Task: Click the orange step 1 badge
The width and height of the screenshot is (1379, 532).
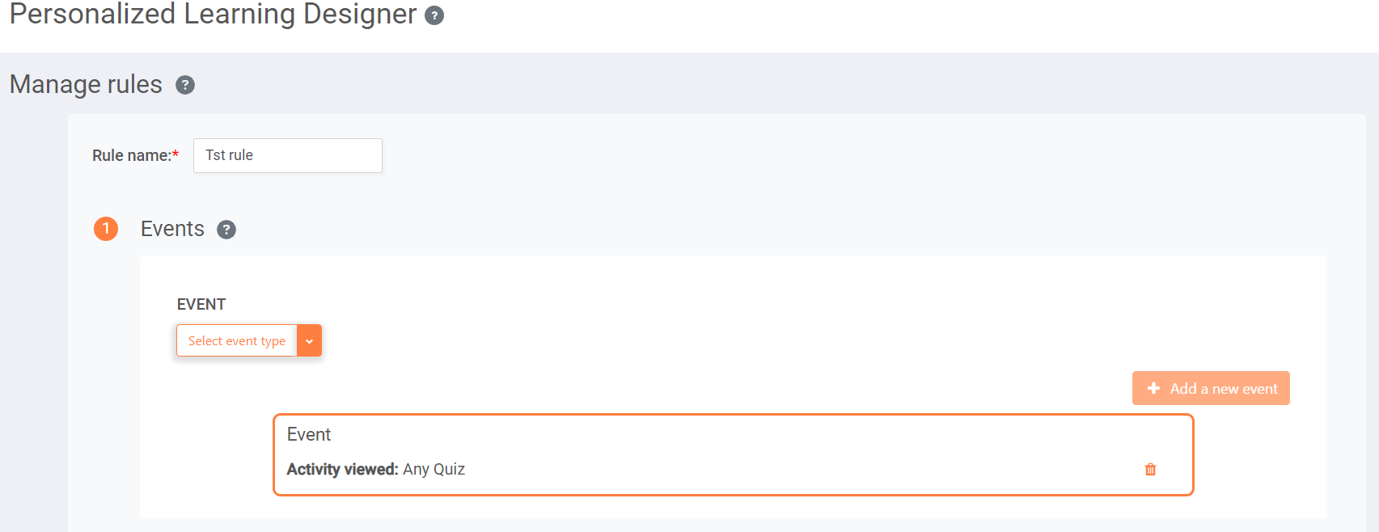Action: (x=106, y=229)
